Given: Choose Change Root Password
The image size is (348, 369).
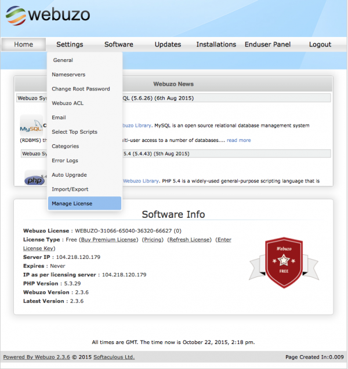Looking at the screenshot, I should click(85, 89).
